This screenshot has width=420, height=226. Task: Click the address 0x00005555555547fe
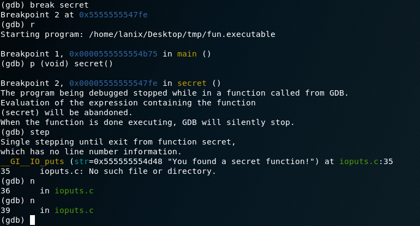pyautogui.click(x=113, y=83)
